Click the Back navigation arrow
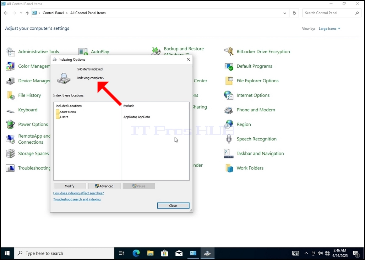This screenshot has width=365, height=260. 6,13
